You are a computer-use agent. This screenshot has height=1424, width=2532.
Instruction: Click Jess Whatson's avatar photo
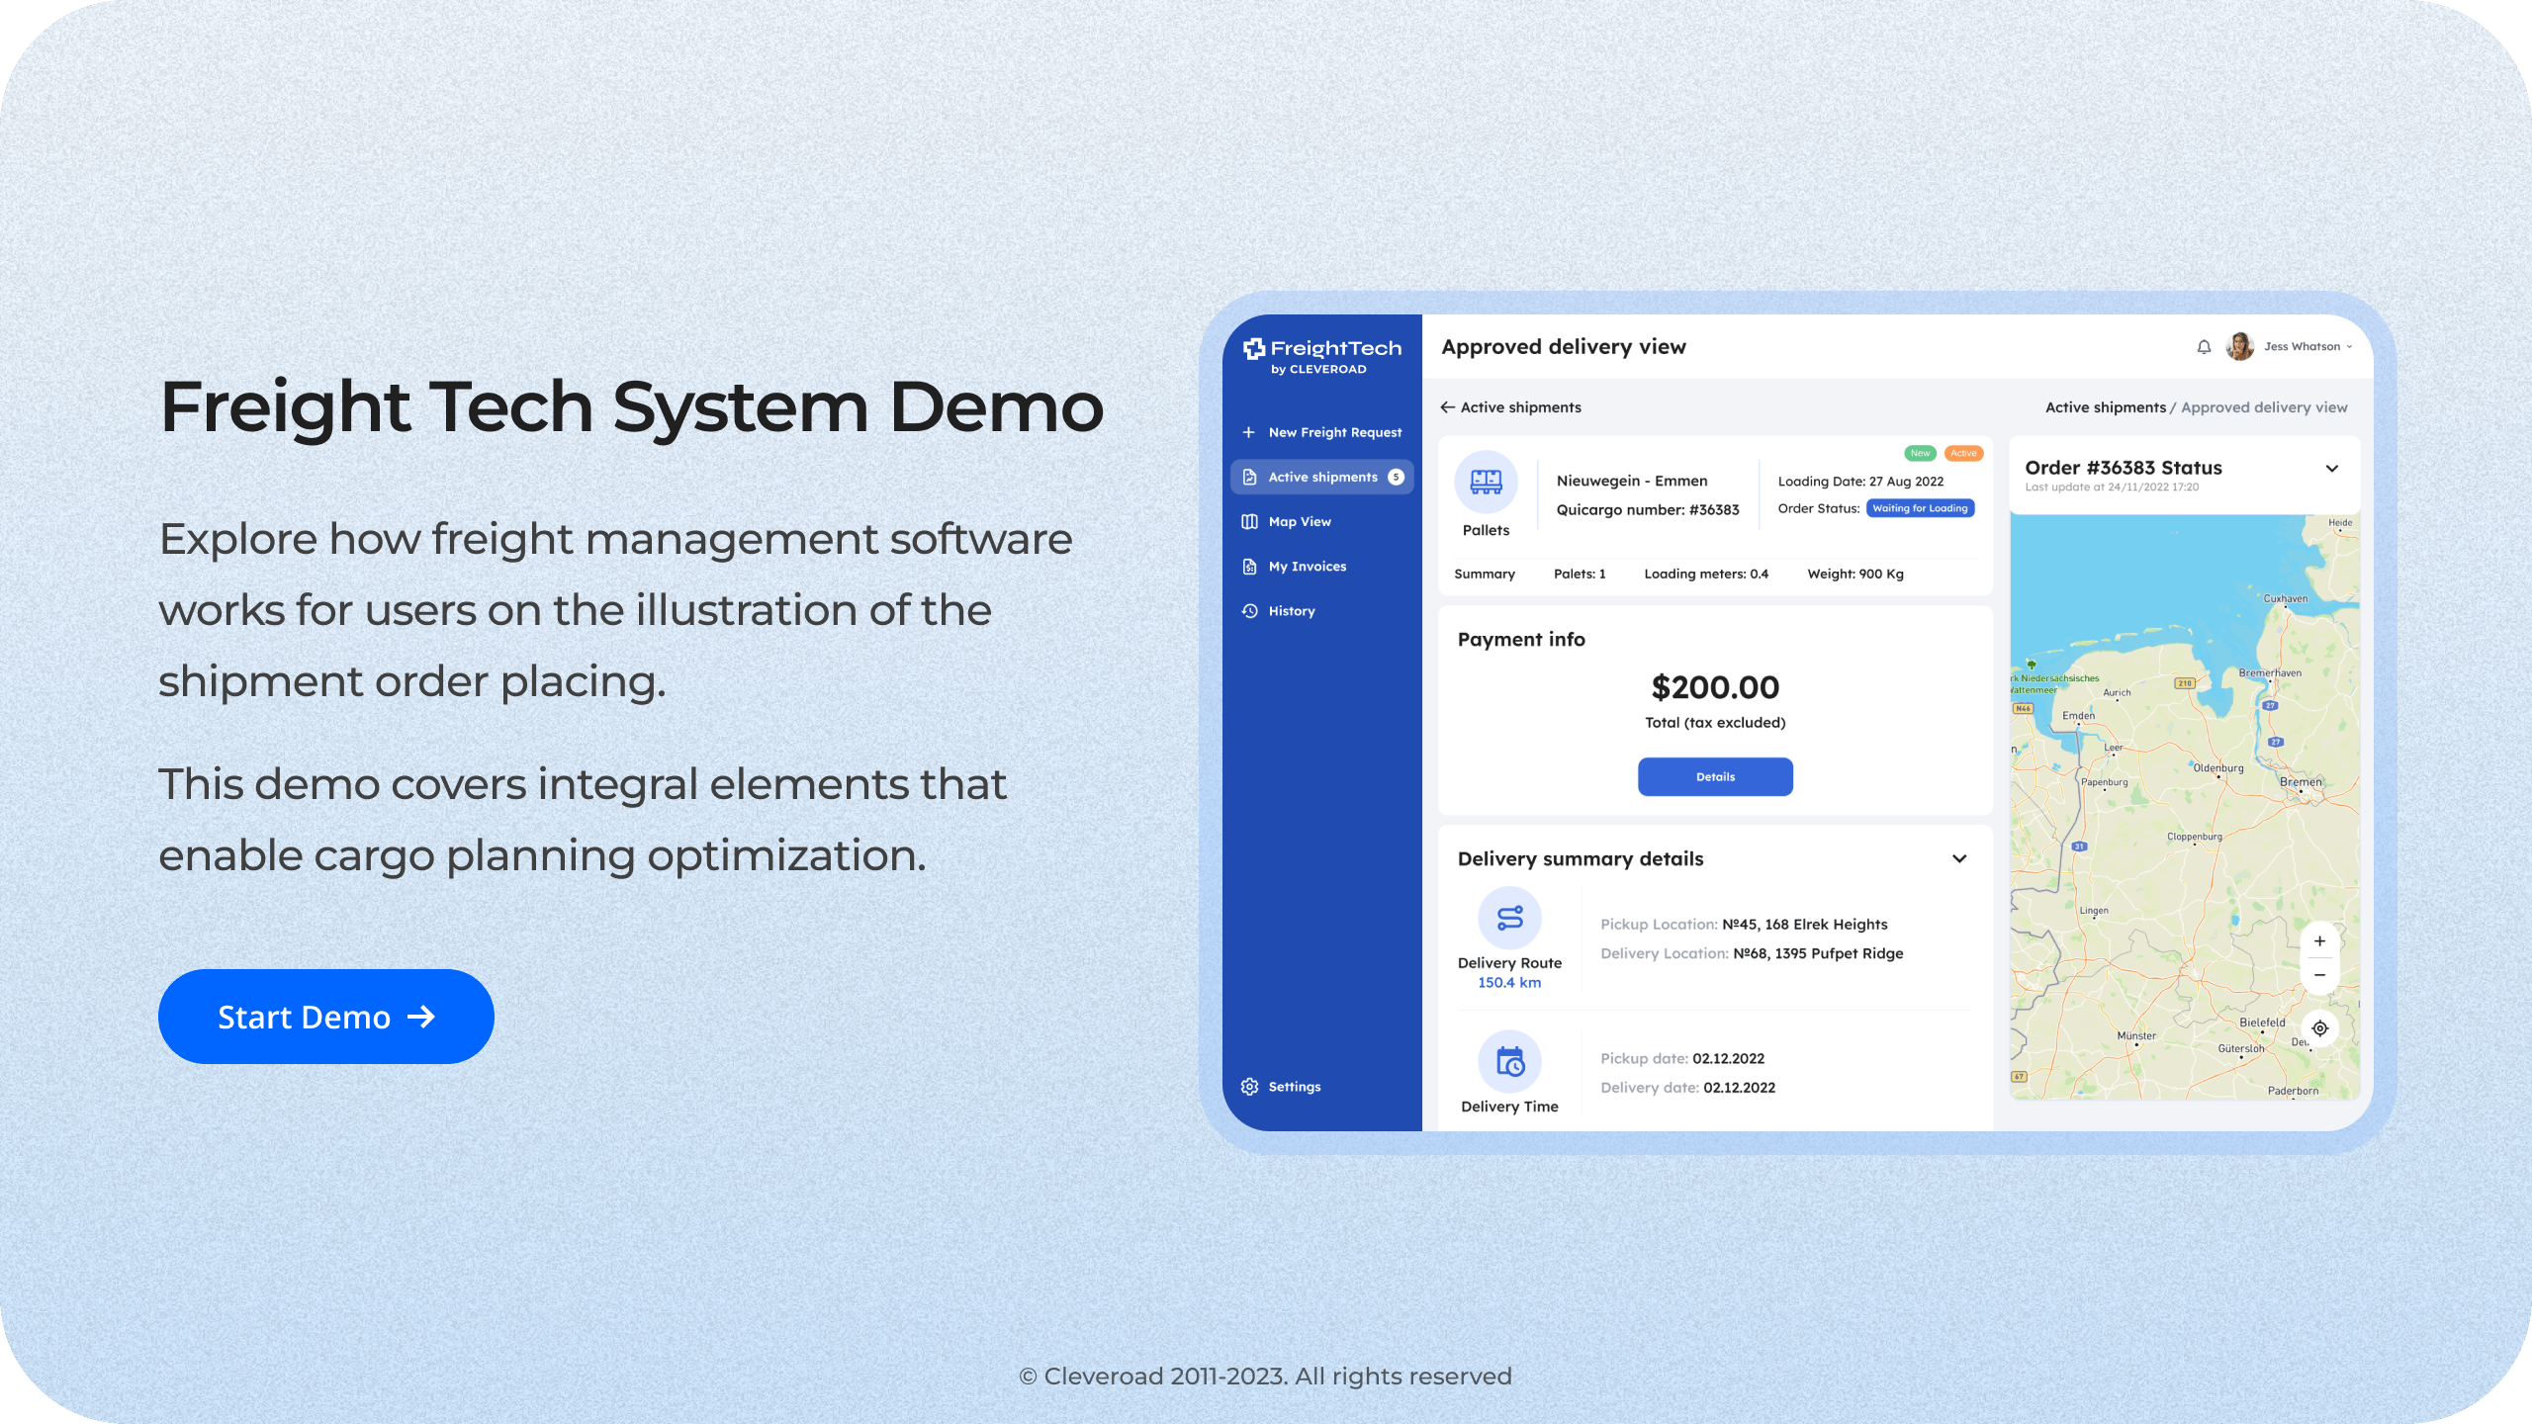[2239, 347]
